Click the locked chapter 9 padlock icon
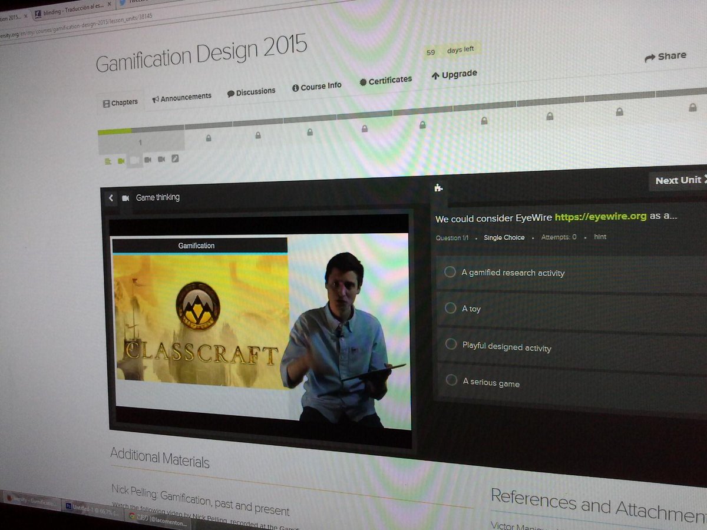This screenshot has width=707, height=530. click(x=619, y=112)
